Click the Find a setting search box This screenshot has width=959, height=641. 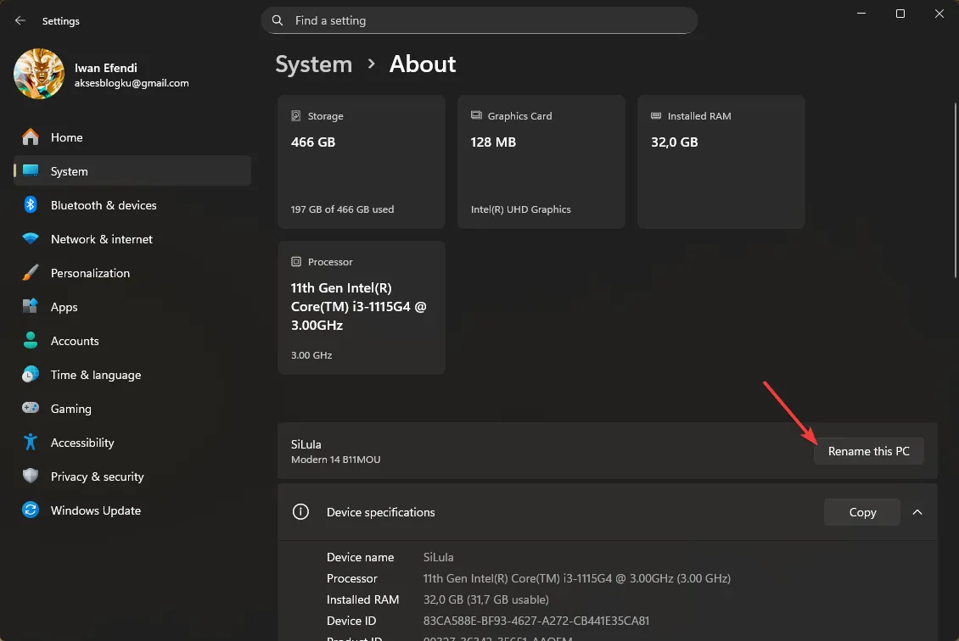(x=479, y=20)
